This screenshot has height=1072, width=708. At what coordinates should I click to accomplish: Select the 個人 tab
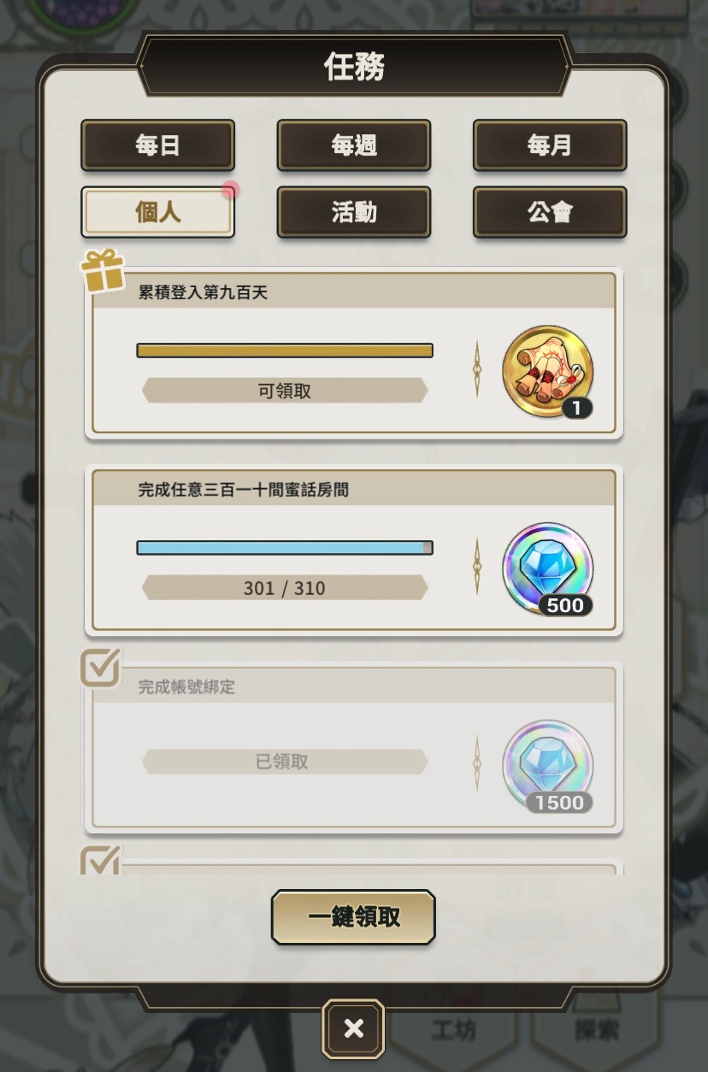tap(157, 212)
